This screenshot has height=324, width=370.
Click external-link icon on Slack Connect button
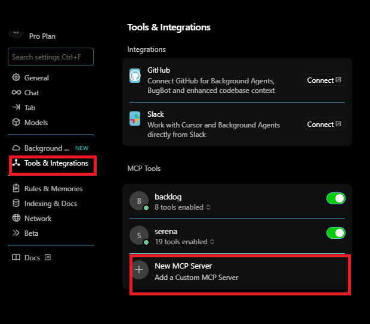(338, 124)
